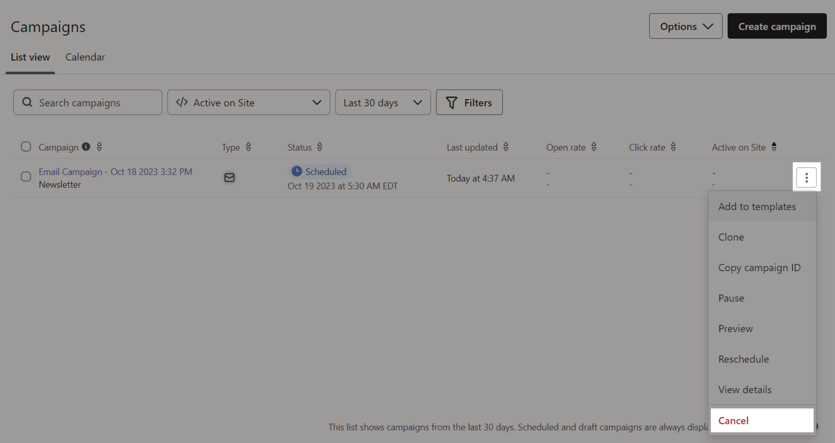835x443 pixels.
Task: Choose Preview in the row menu
Action: [762, 329]
